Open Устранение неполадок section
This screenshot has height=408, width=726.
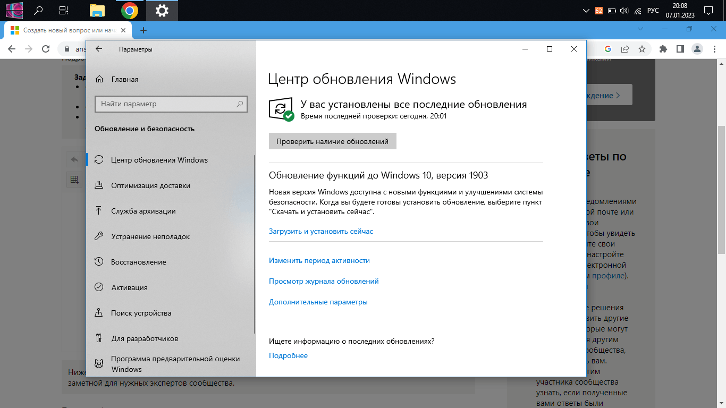[171, 236]
